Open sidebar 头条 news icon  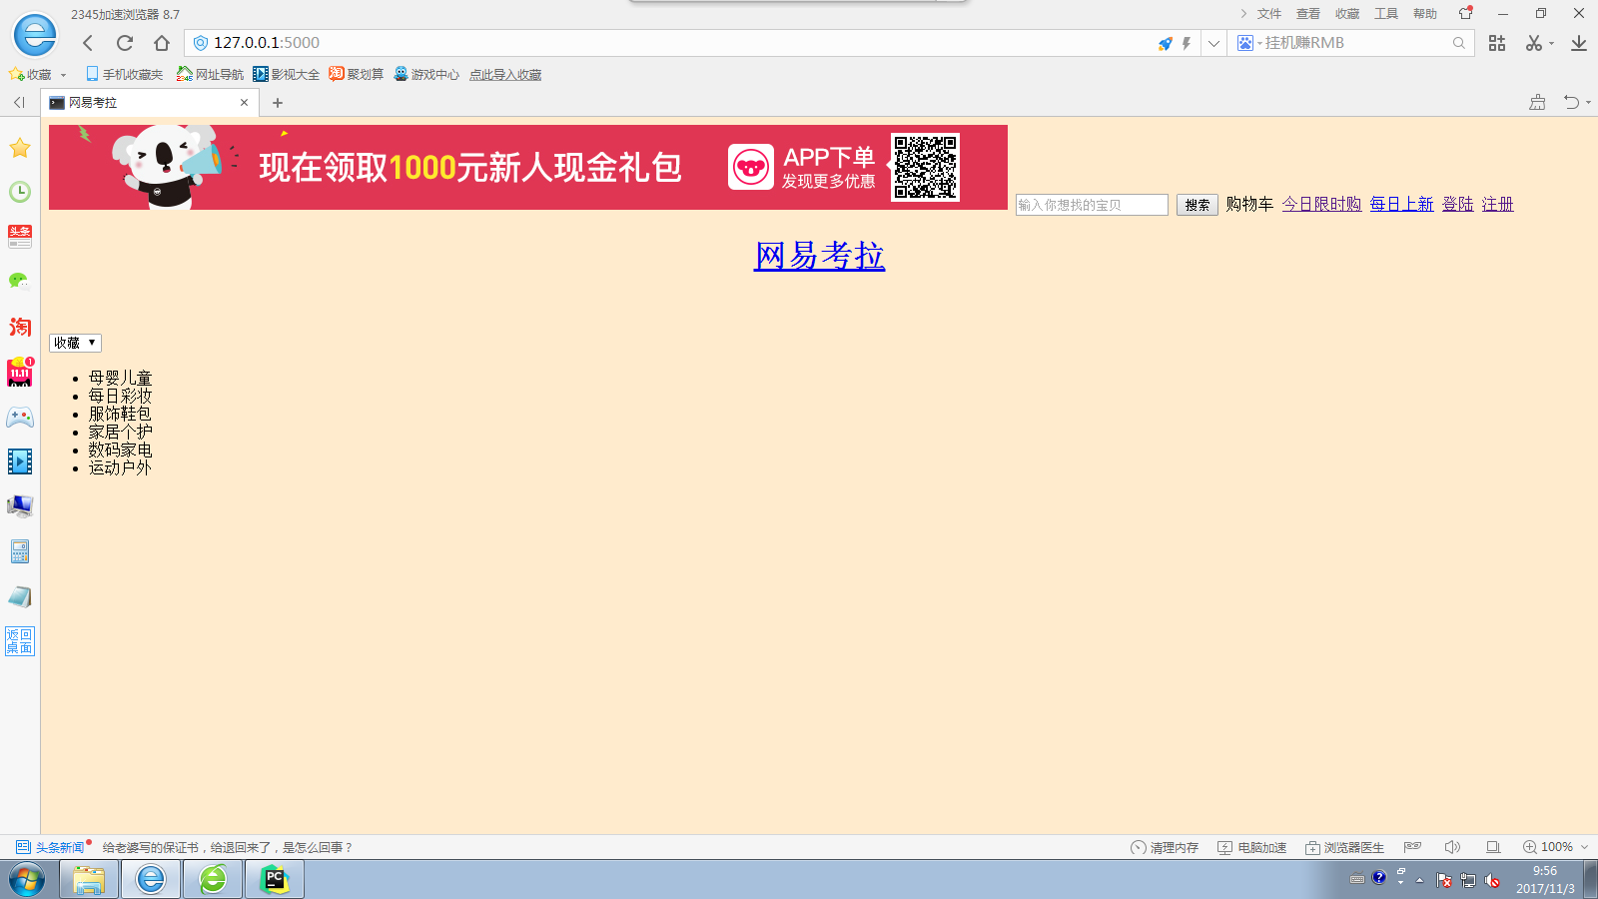[20, 237]
